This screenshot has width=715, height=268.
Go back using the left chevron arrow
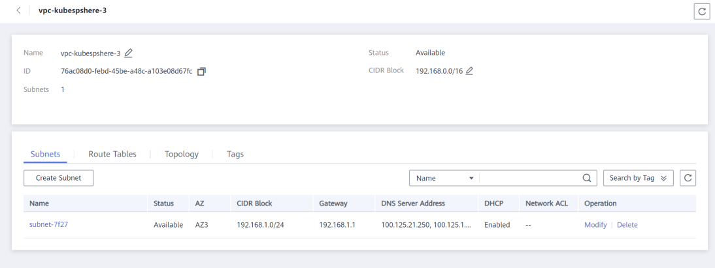point(18,10)
